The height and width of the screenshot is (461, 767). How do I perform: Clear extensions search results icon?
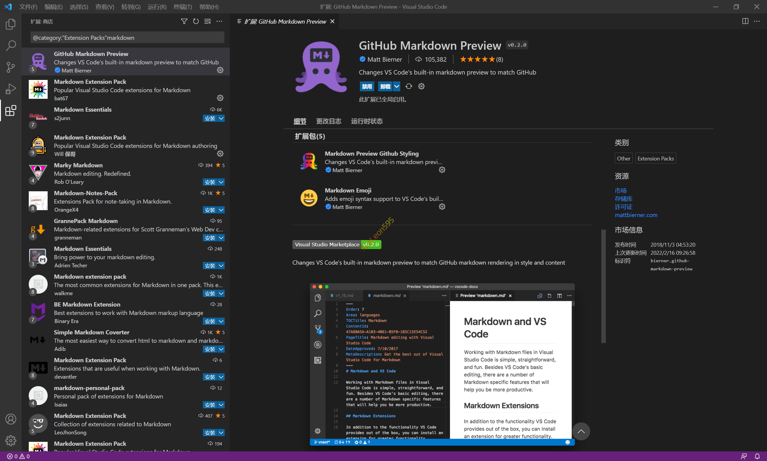point(207,22)
